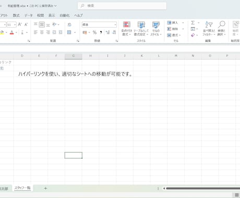Click the AutoSum sigma icon
This screenshot has height=198, width=240.
pos(193,23)
